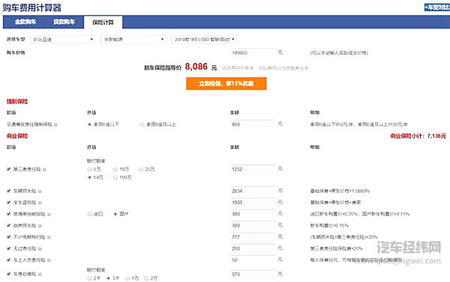Click the 车上人员责任险 amount field 50
This screenshot has width=450, height=282.
[253, 260]
